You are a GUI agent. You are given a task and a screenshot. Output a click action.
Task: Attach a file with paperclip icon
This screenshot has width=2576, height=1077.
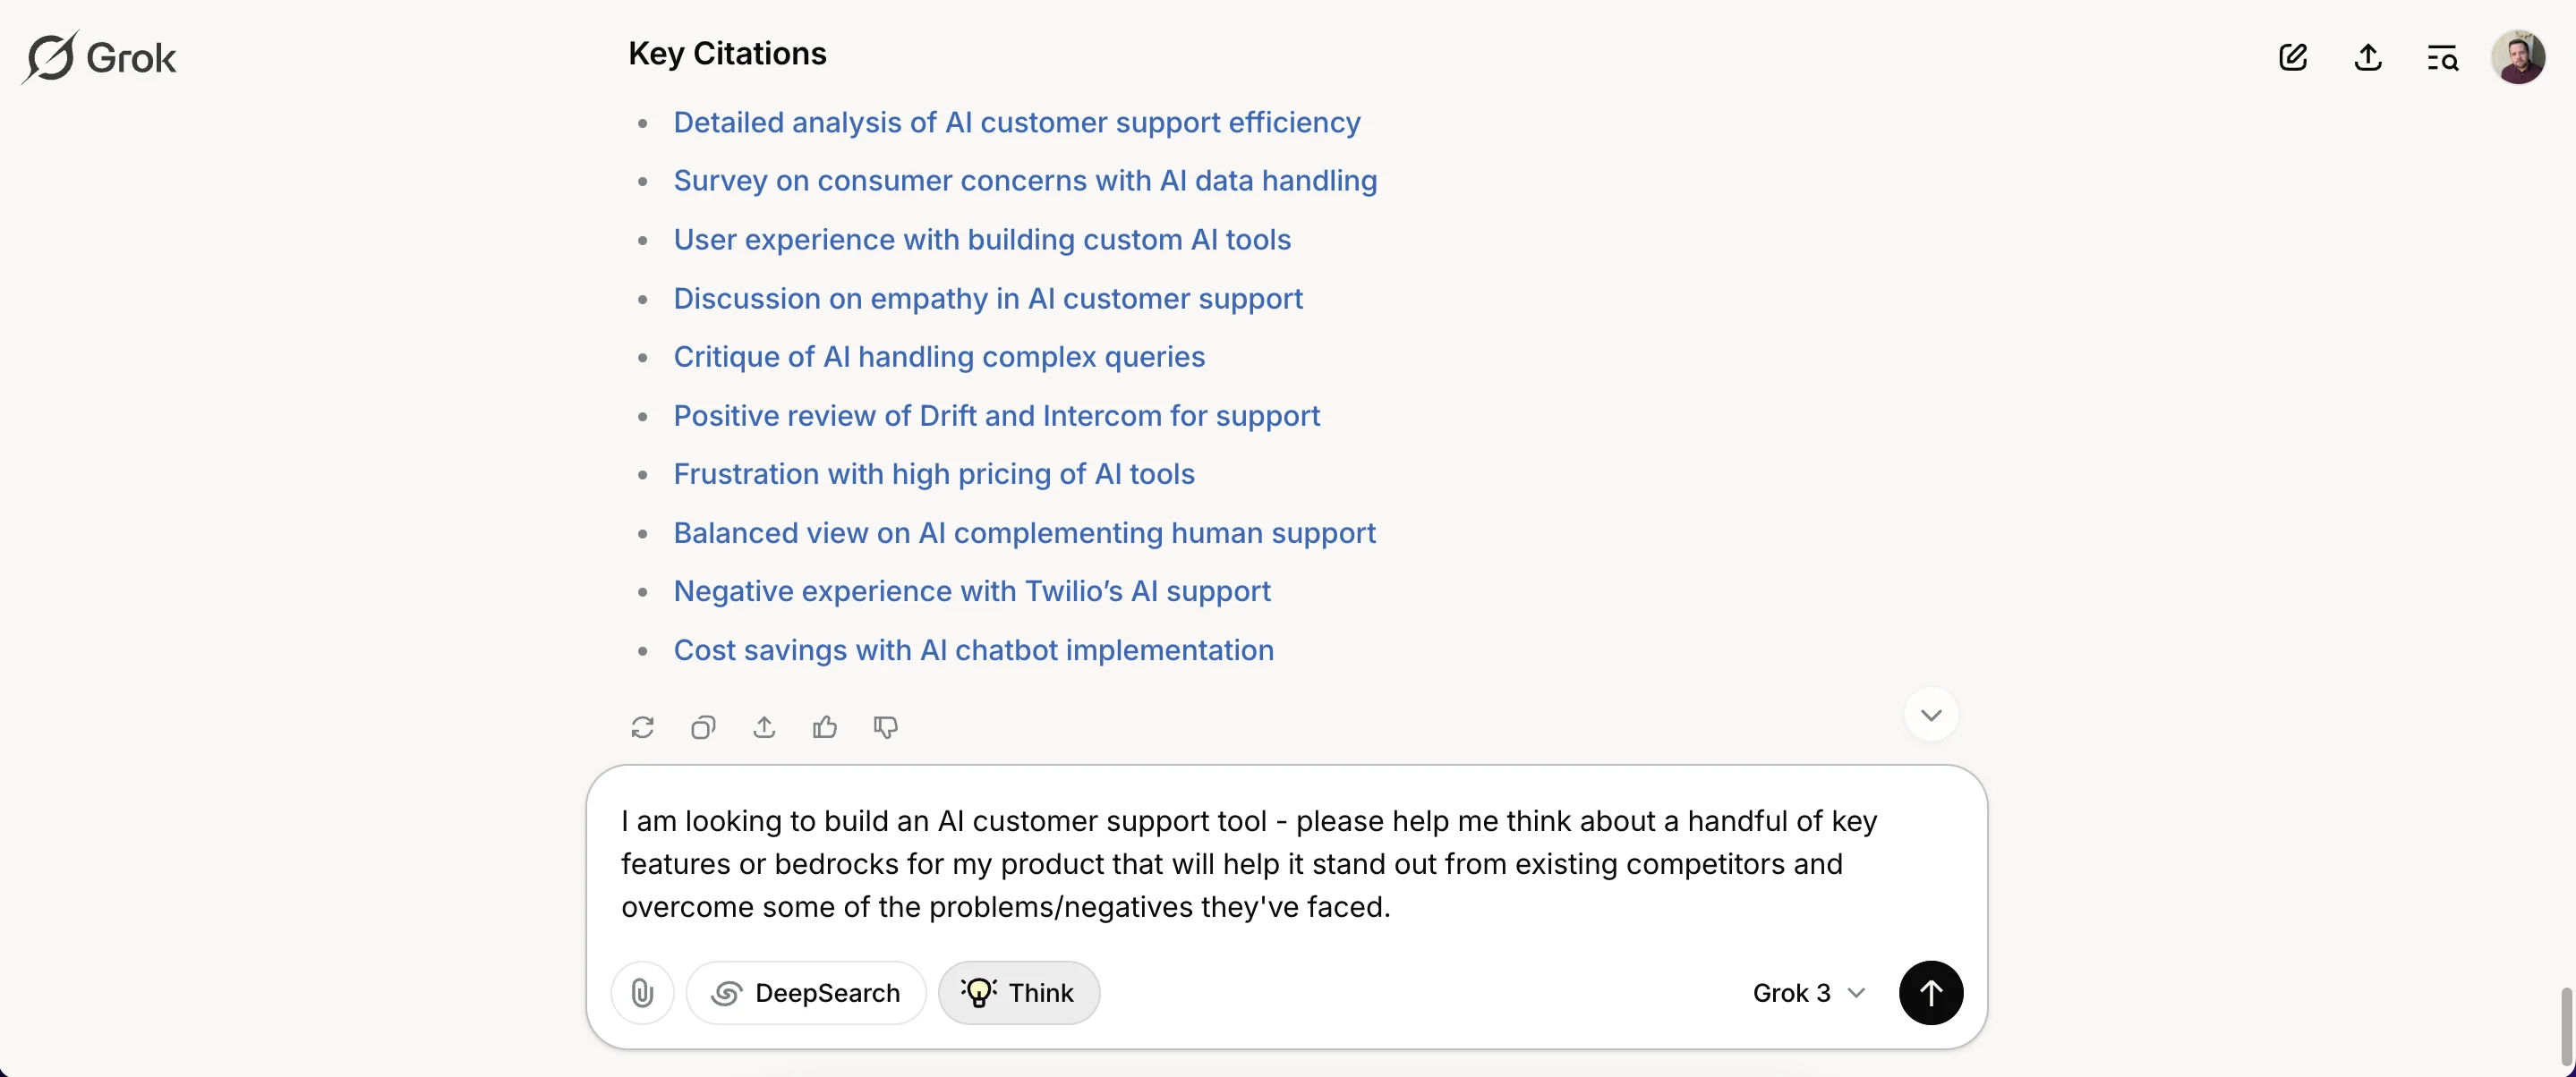[642, 993]
